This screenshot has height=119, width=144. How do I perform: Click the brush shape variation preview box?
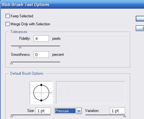91,93
